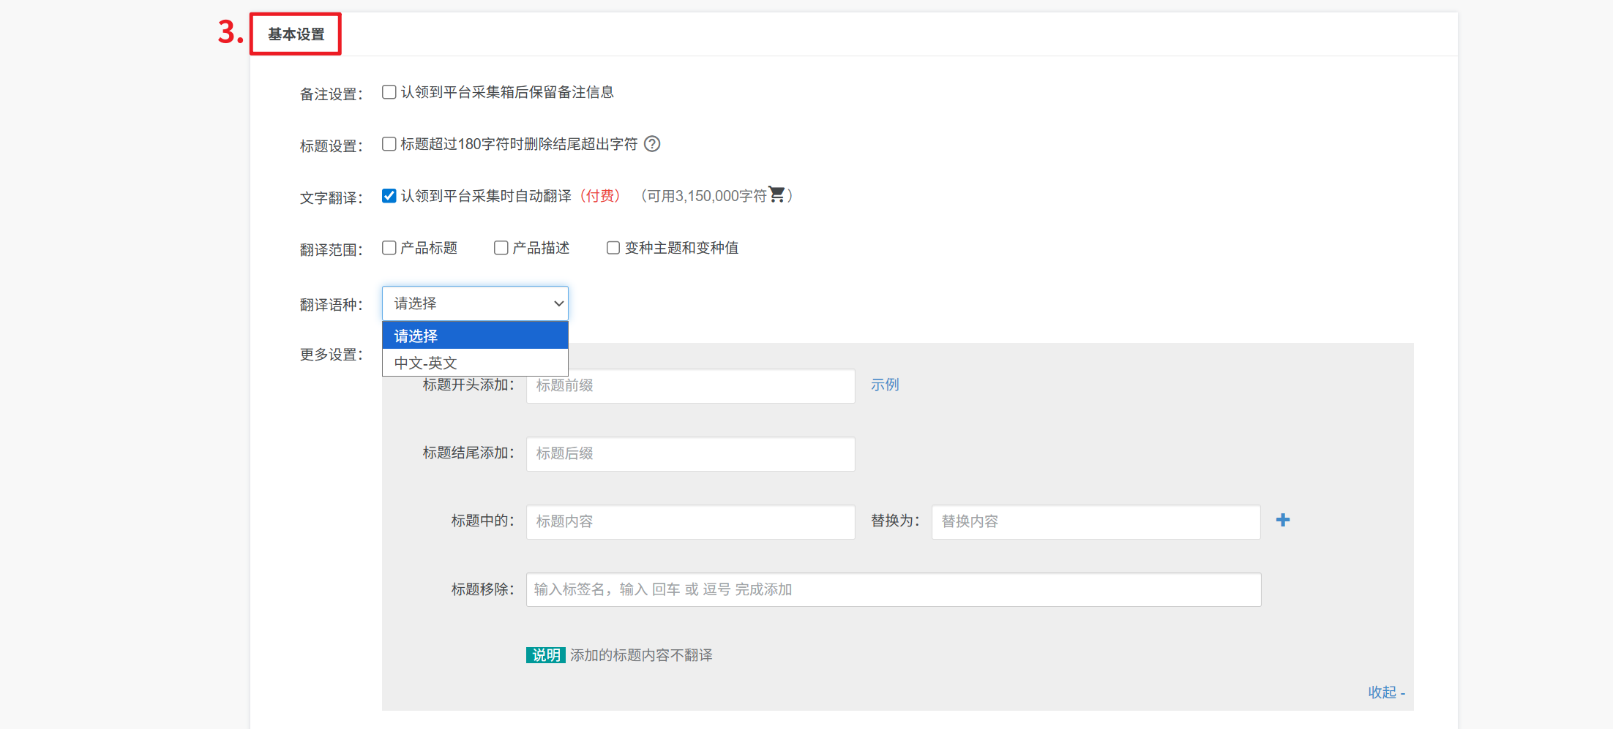Toggle the 180-character title truncation checkbox

tap(389, 144)
